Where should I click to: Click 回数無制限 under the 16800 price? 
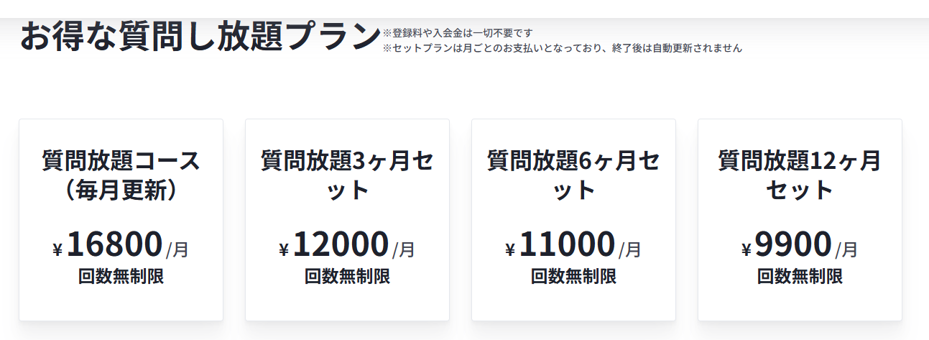click(121, 276)
